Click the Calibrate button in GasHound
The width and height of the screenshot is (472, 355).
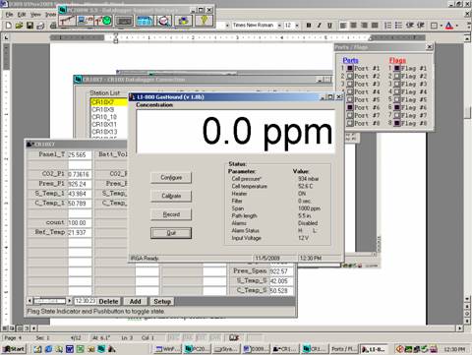[171, 196]
